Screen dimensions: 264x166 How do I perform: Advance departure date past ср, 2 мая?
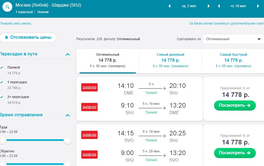(209, 6)
